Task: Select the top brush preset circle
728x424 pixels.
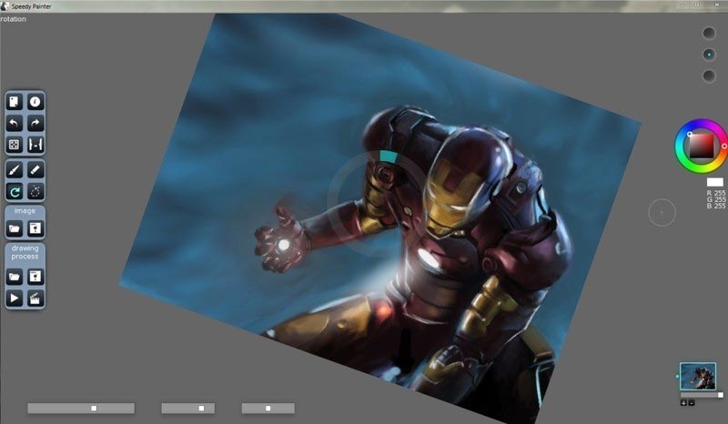Action: pyautogui.click(x=709, y=33)
